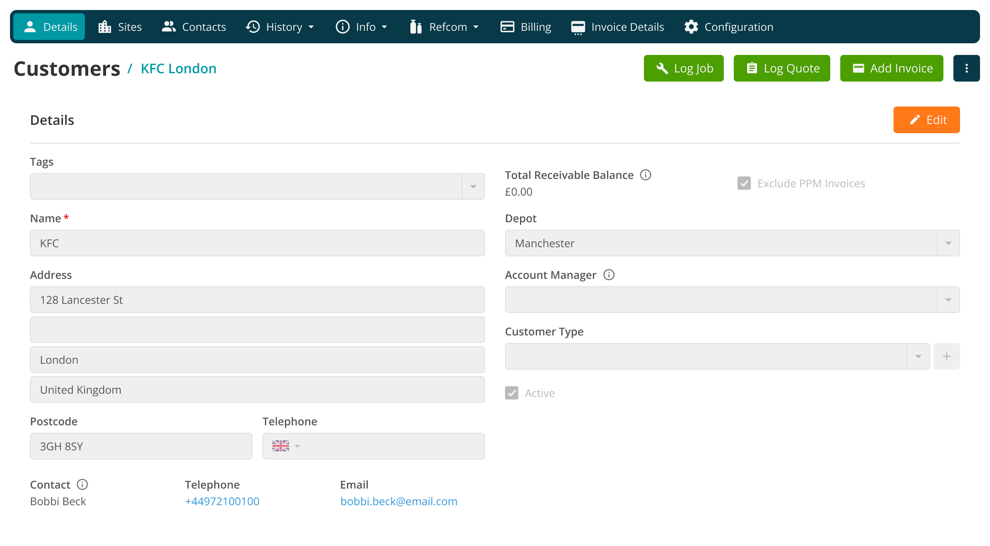Screen dimensions: 990x546
Task: Open the Depot dropdown showing Manchester
Action: pos(948,243)
